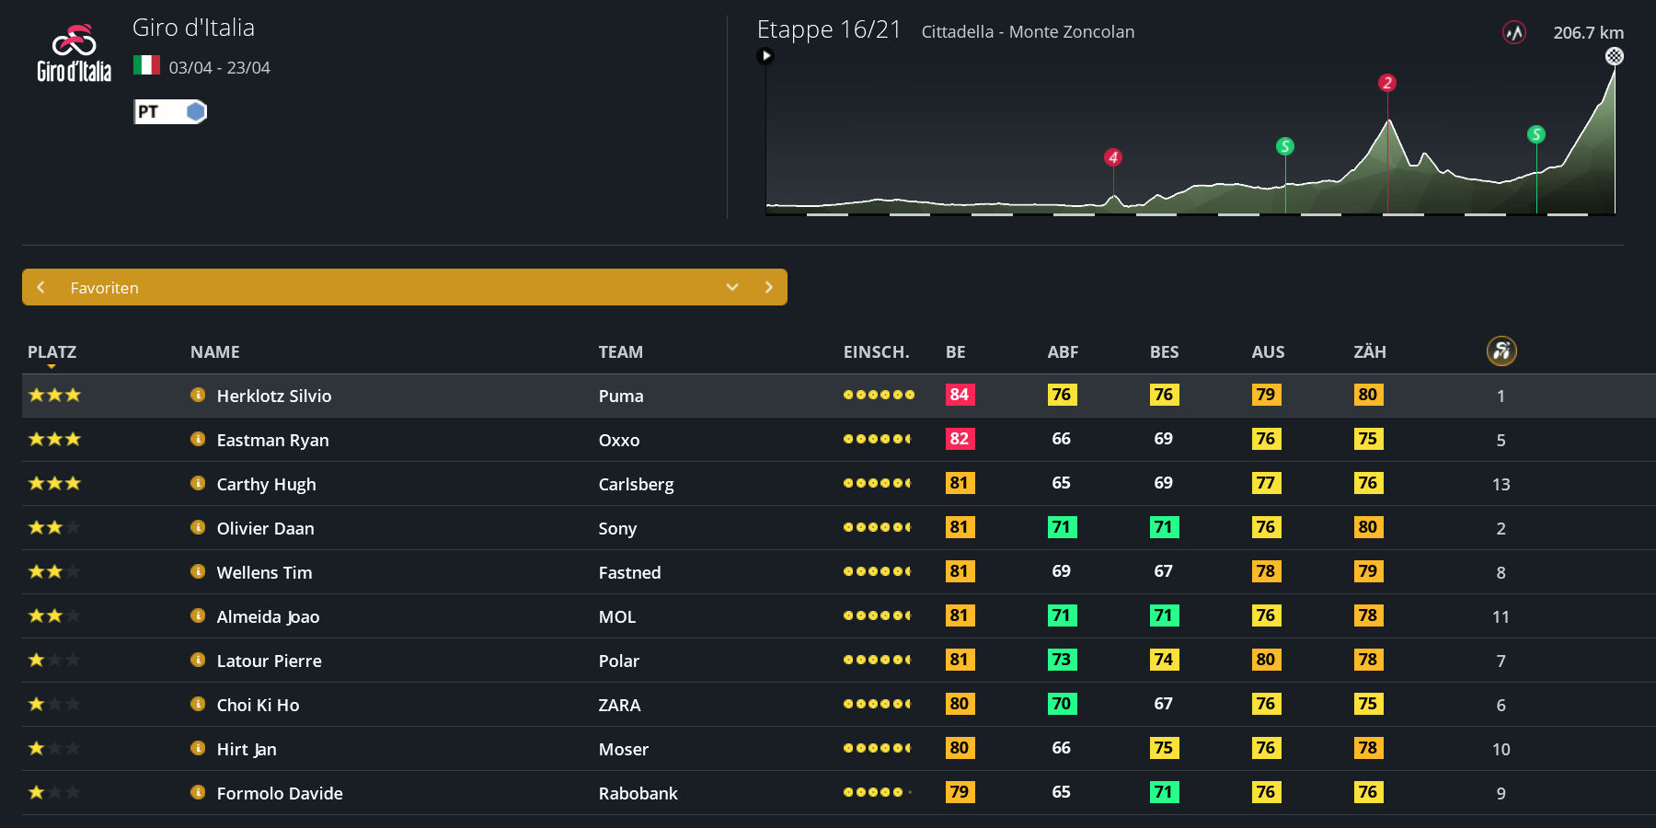Sort table by BE column header
The image size is (1656, 828).
955,351
